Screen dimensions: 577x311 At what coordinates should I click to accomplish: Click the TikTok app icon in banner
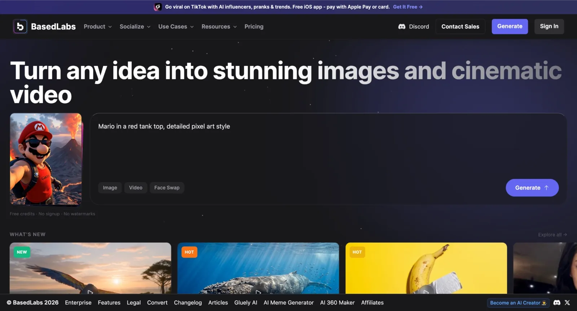[x=158, y=7]
